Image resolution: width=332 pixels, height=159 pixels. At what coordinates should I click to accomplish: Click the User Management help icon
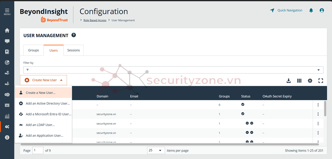point(74,35)
